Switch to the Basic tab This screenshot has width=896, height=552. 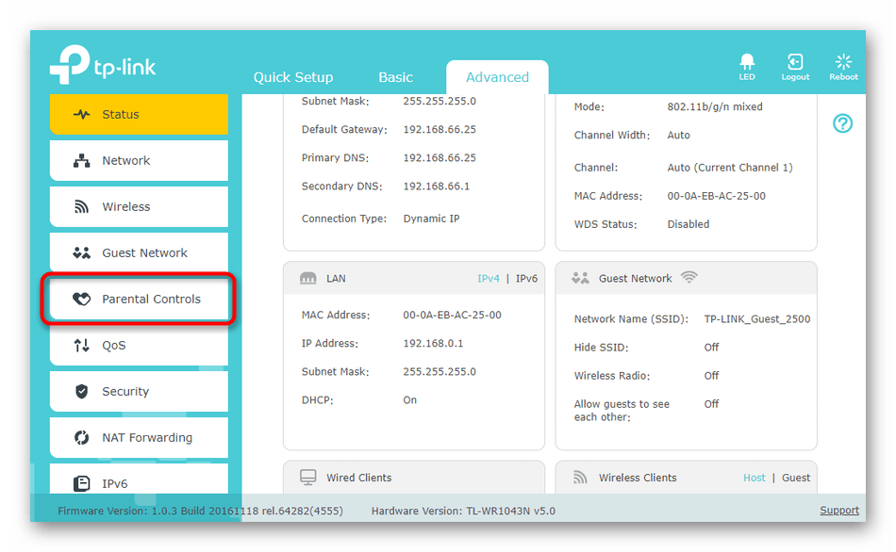point(395,77)
